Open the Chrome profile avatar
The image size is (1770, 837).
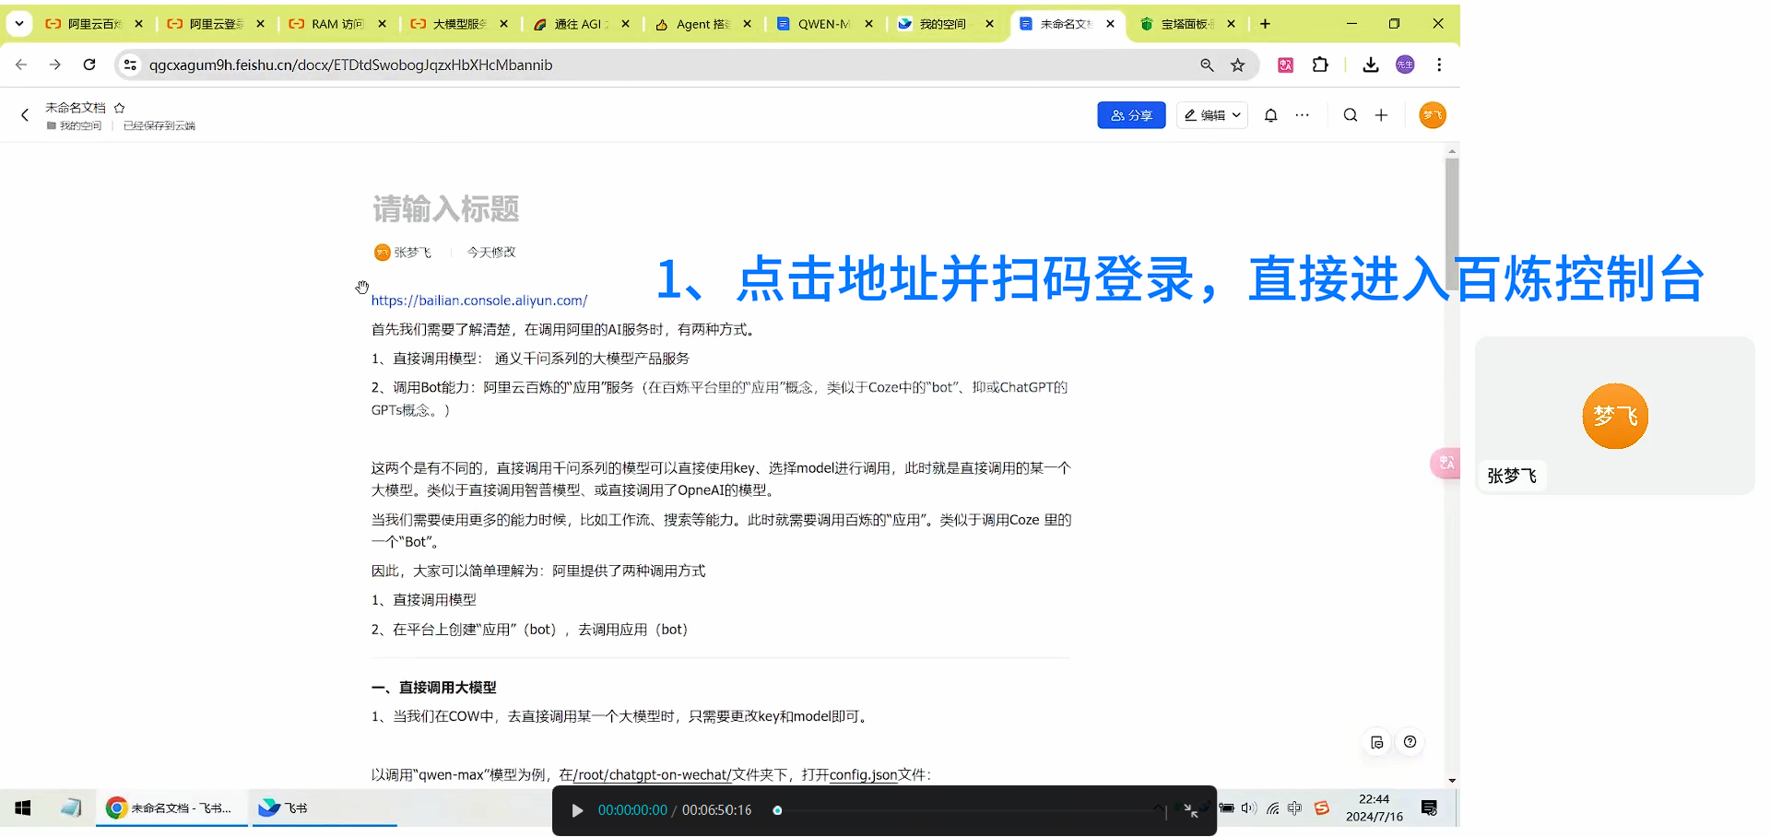(1405, 65)
